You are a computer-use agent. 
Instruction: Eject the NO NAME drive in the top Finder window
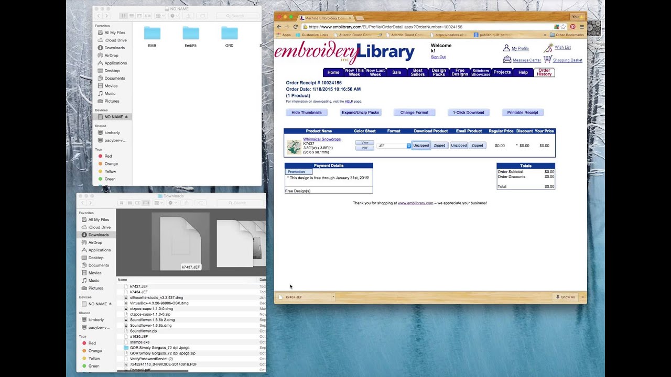[126, 117]
